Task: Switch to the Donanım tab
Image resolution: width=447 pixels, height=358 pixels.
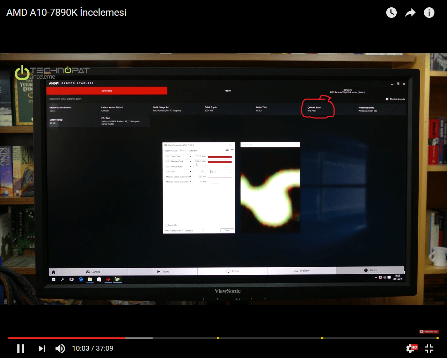Action: click(x=347, y=91)
